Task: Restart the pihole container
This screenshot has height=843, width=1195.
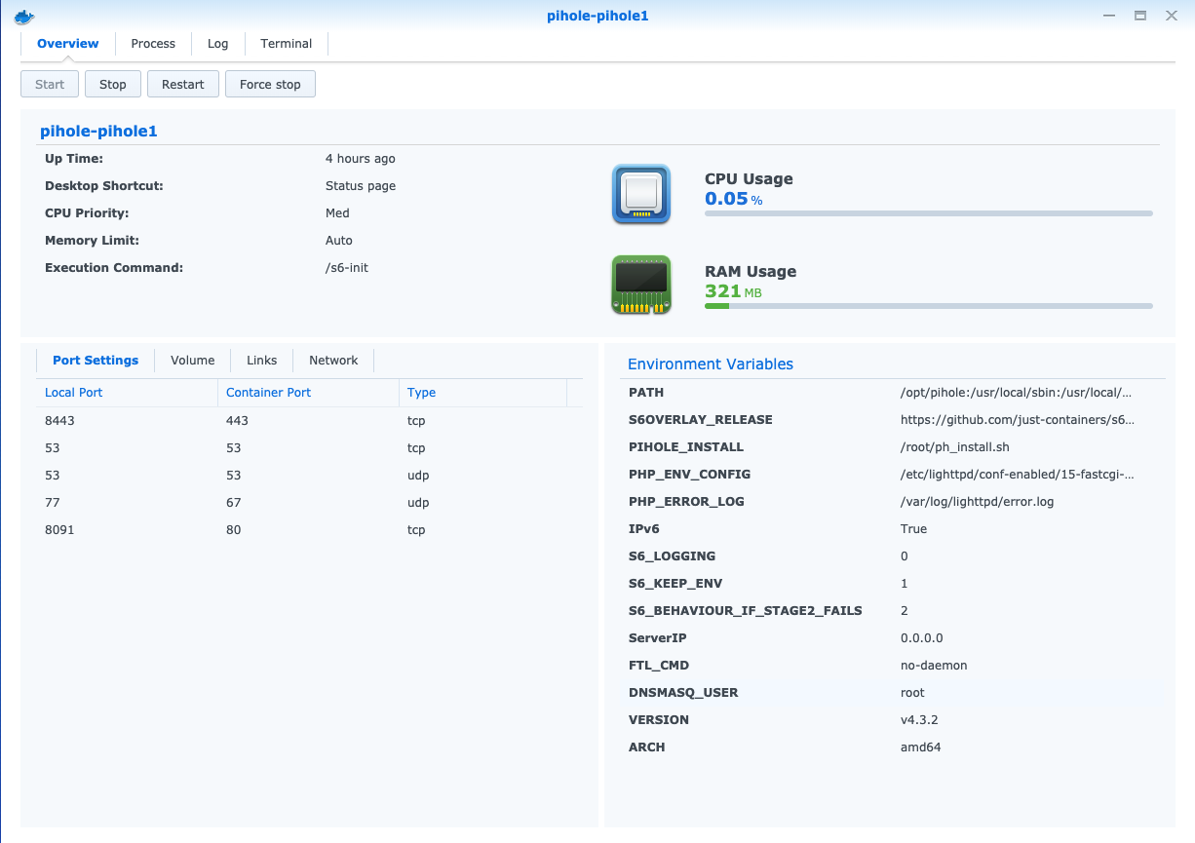Action: 182,85
